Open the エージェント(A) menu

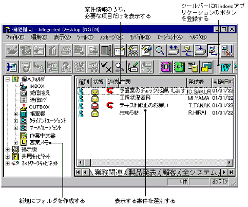170,37
